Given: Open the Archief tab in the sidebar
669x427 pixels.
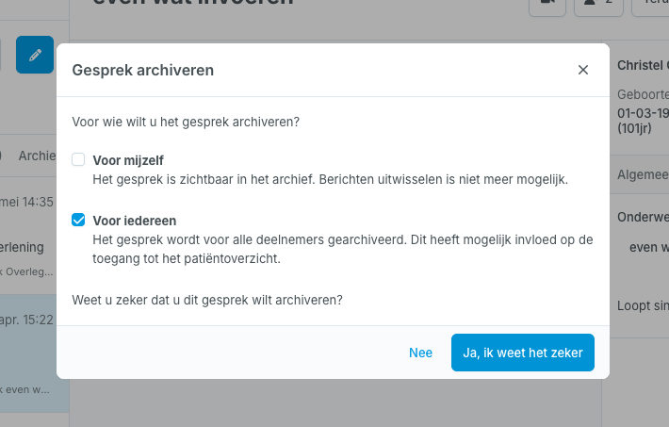Looking at the screenshot, I should click(x=37, y=156).
